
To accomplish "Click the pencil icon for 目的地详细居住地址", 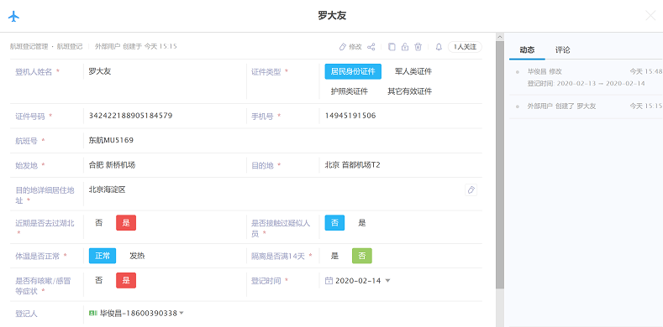I will (x=471, y=189).
